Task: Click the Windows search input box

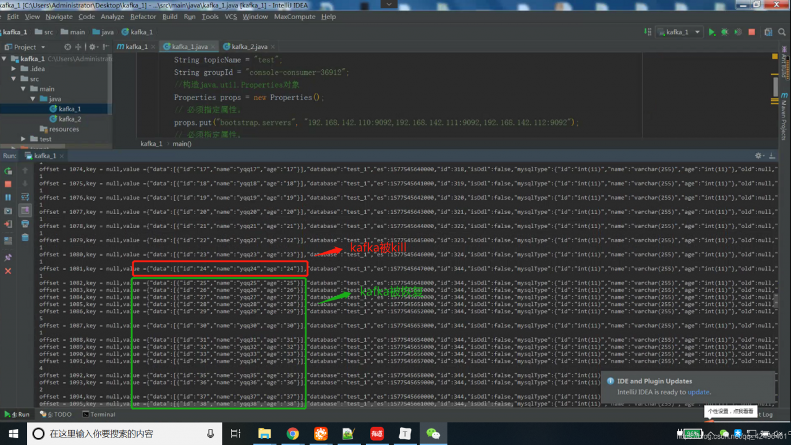Action: click(124, 434)
